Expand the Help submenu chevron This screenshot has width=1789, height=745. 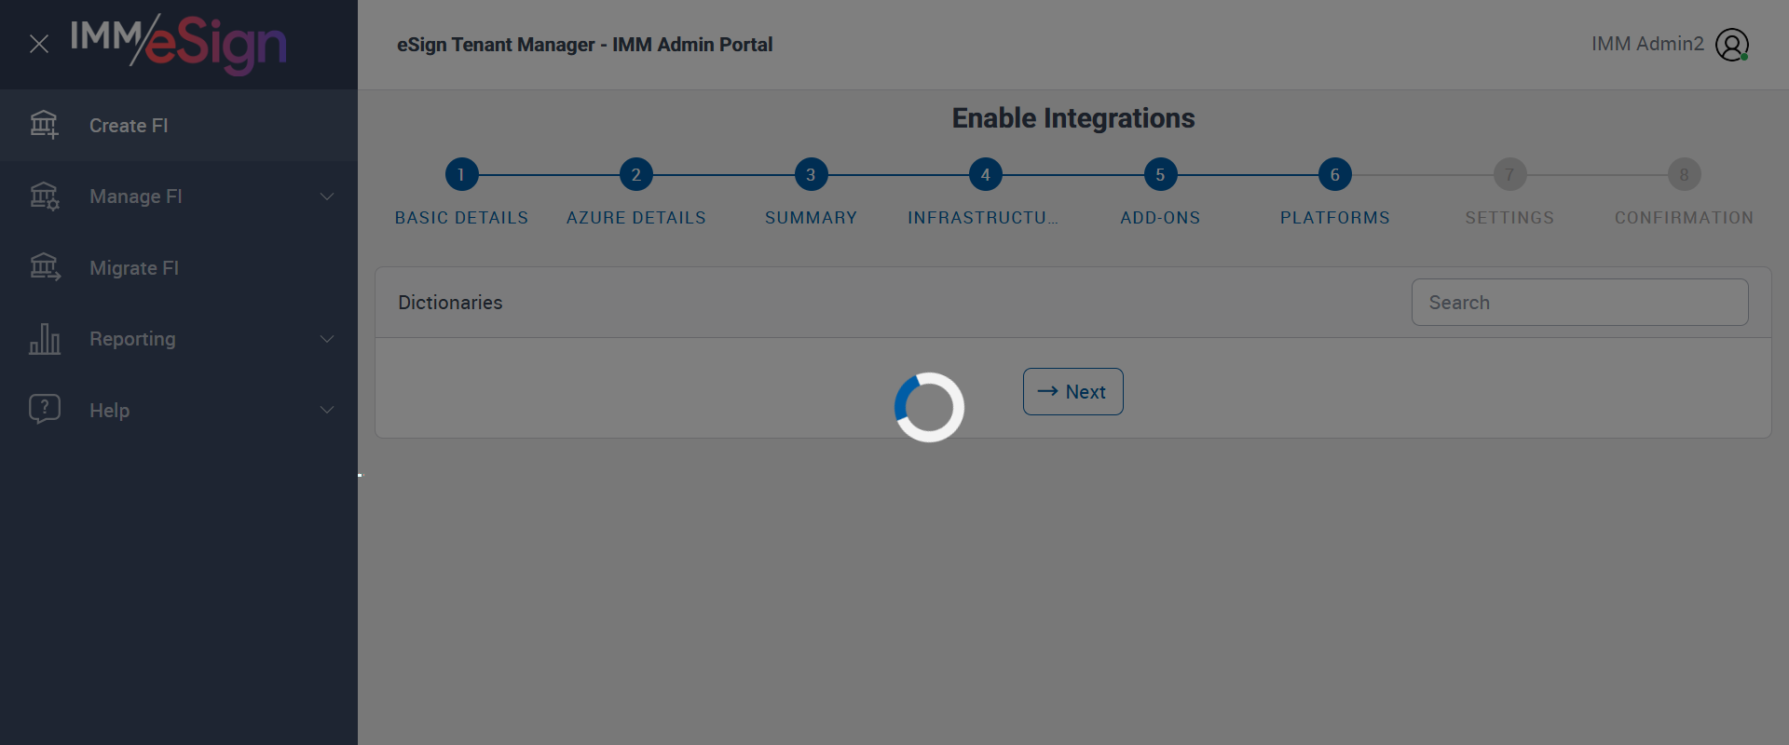point(327,410)
